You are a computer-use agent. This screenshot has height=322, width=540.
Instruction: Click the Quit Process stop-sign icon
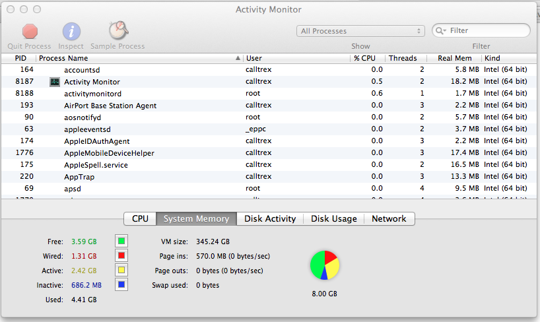click(x=30, y=31)
